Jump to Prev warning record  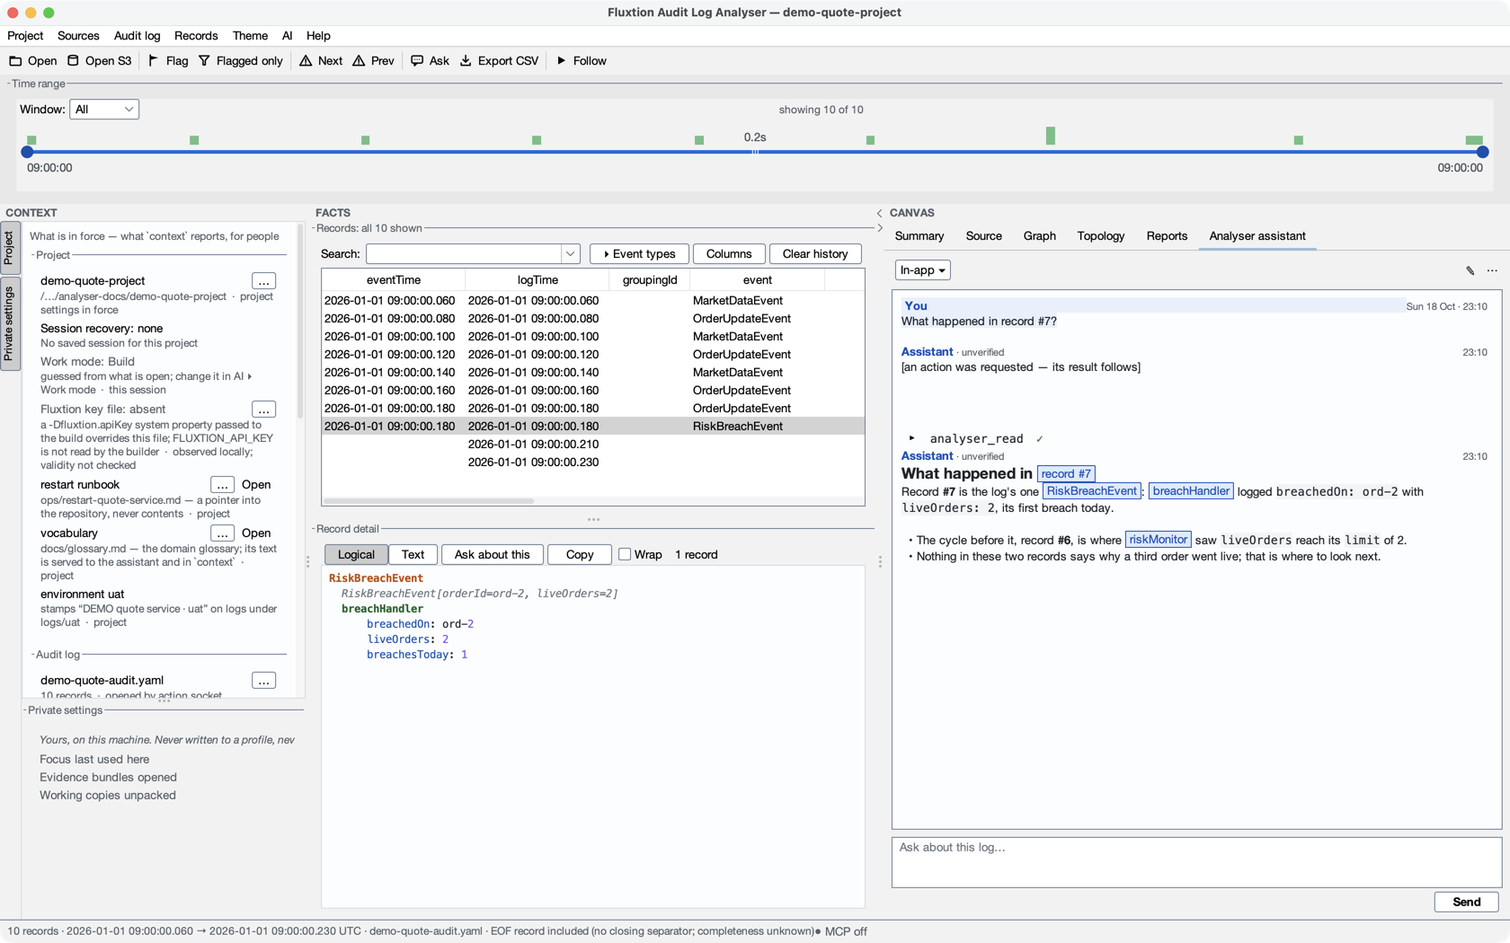click(373, 61)
